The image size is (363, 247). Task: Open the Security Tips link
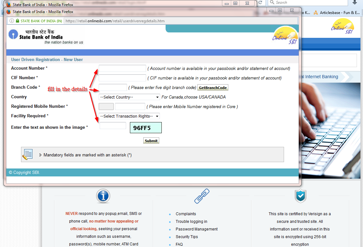click(187, 237)
